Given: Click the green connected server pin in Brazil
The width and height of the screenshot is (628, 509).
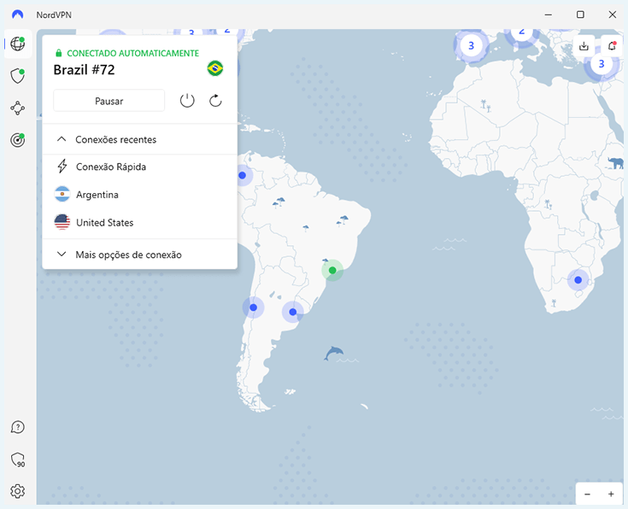Looking at the screenshot, I should click(332, 271).
